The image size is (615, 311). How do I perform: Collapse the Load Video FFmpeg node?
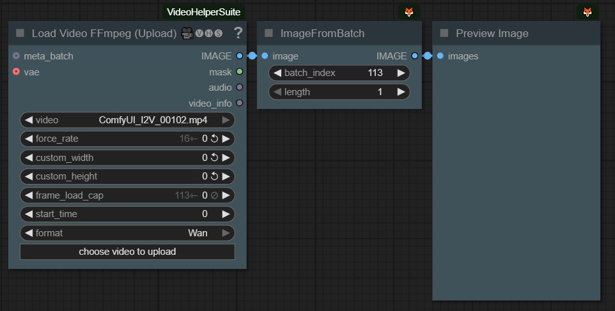coord(20,33)
